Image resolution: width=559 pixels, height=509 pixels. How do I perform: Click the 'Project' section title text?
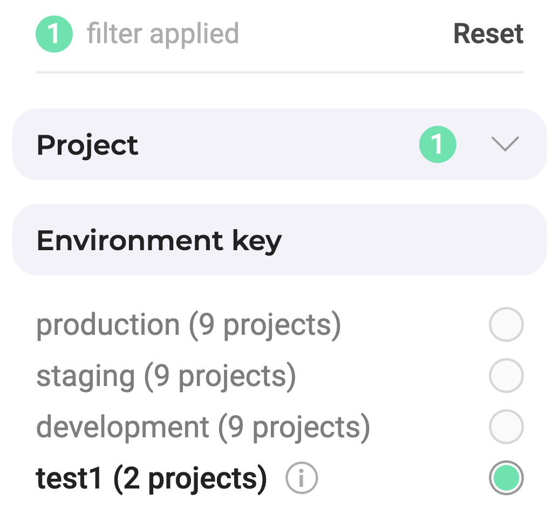(87, 145)
